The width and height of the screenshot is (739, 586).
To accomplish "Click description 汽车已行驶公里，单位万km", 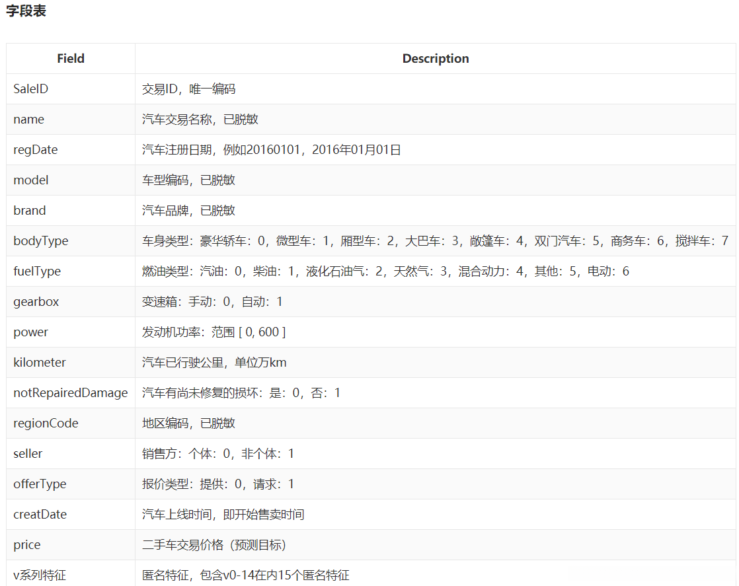I will 214,362.
